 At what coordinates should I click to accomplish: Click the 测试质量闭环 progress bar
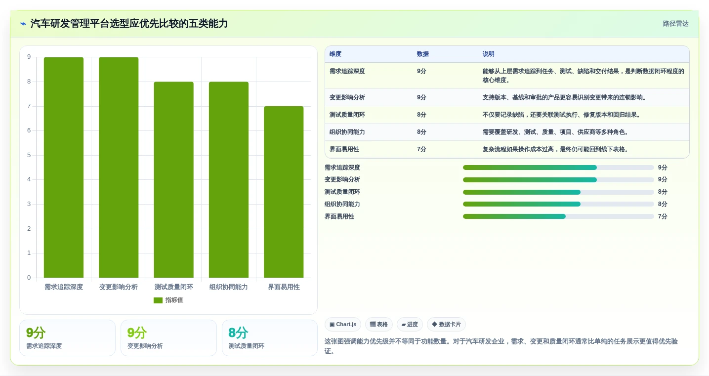558,192
